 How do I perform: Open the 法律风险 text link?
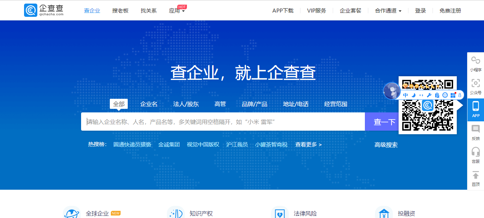click(x=305, y=213)
